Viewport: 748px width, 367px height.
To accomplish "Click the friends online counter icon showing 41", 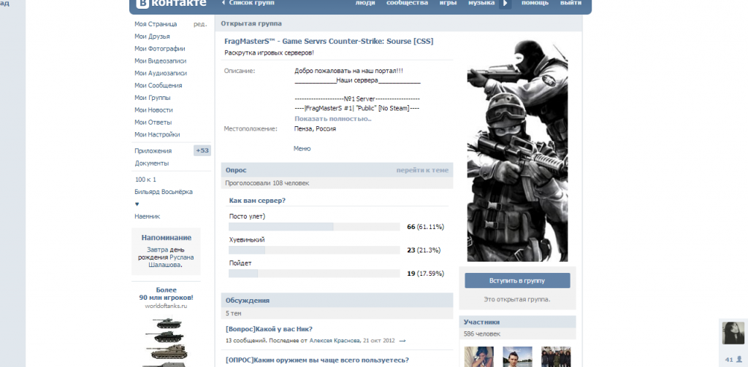I will (x=731, y=359).
